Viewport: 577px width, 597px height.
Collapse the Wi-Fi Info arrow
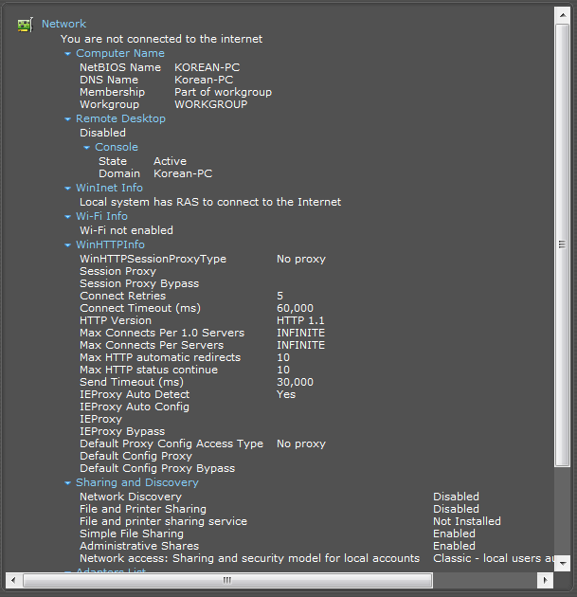68,217
